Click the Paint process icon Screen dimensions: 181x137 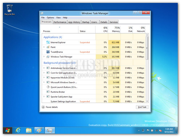48,47
